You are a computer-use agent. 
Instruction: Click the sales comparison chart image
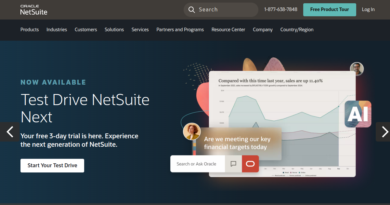tap(282, 124)
